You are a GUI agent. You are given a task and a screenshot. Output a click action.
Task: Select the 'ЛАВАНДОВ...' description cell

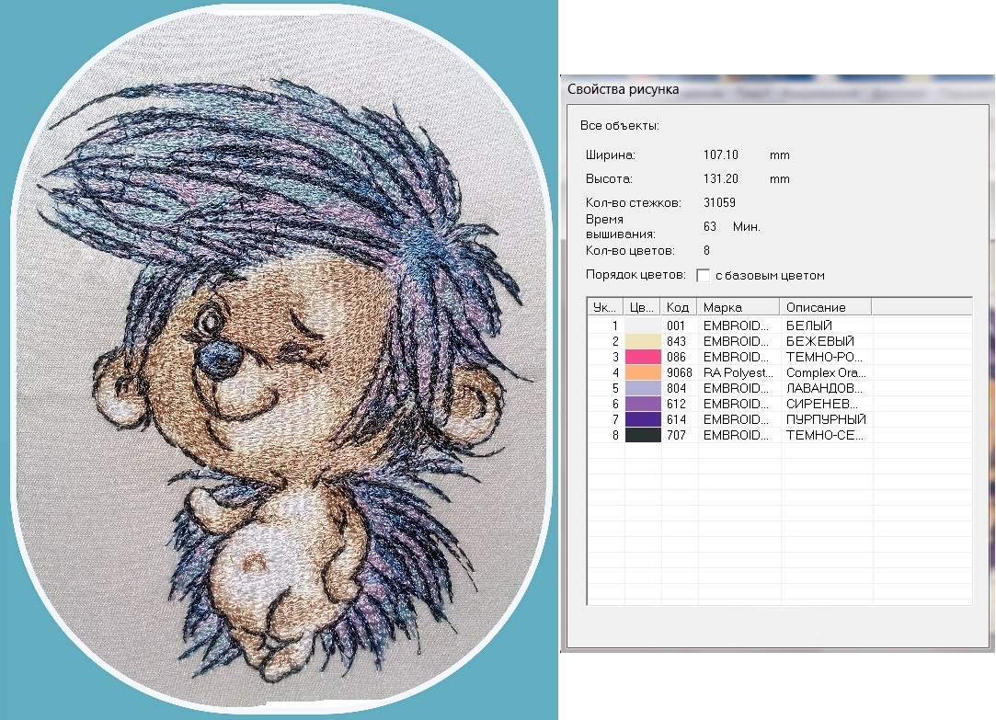pos(825,388)
